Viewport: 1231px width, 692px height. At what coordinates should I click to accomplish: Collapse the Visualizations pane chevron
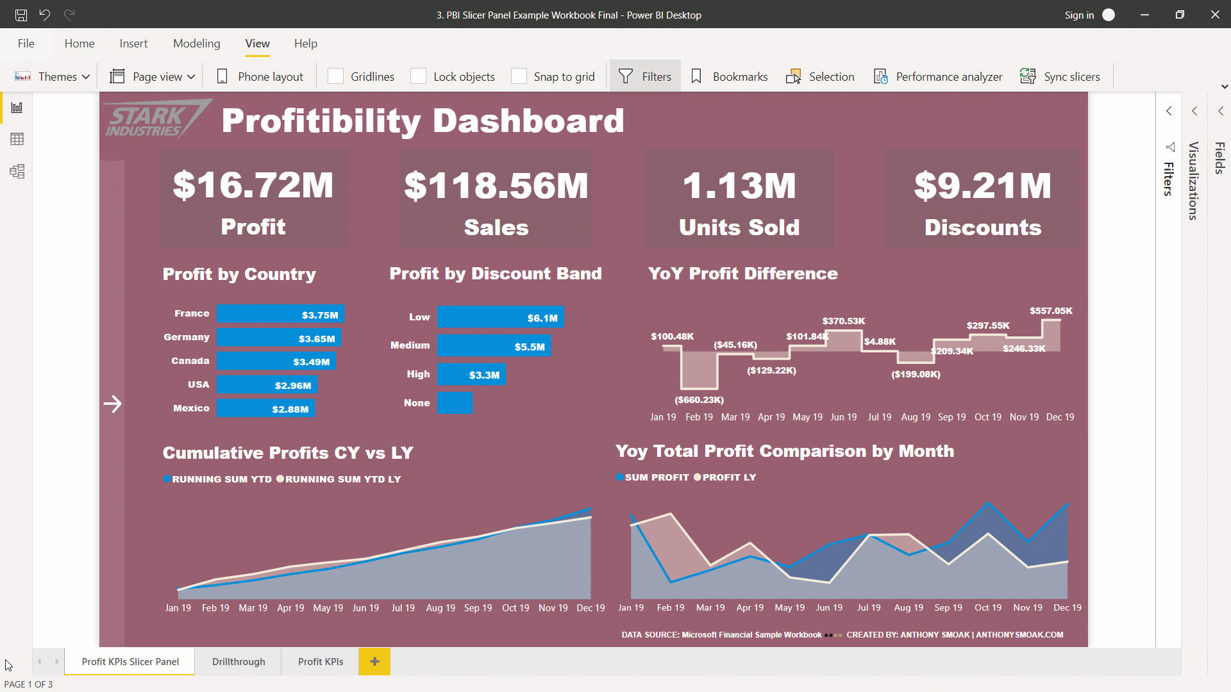click(1194, 110)
